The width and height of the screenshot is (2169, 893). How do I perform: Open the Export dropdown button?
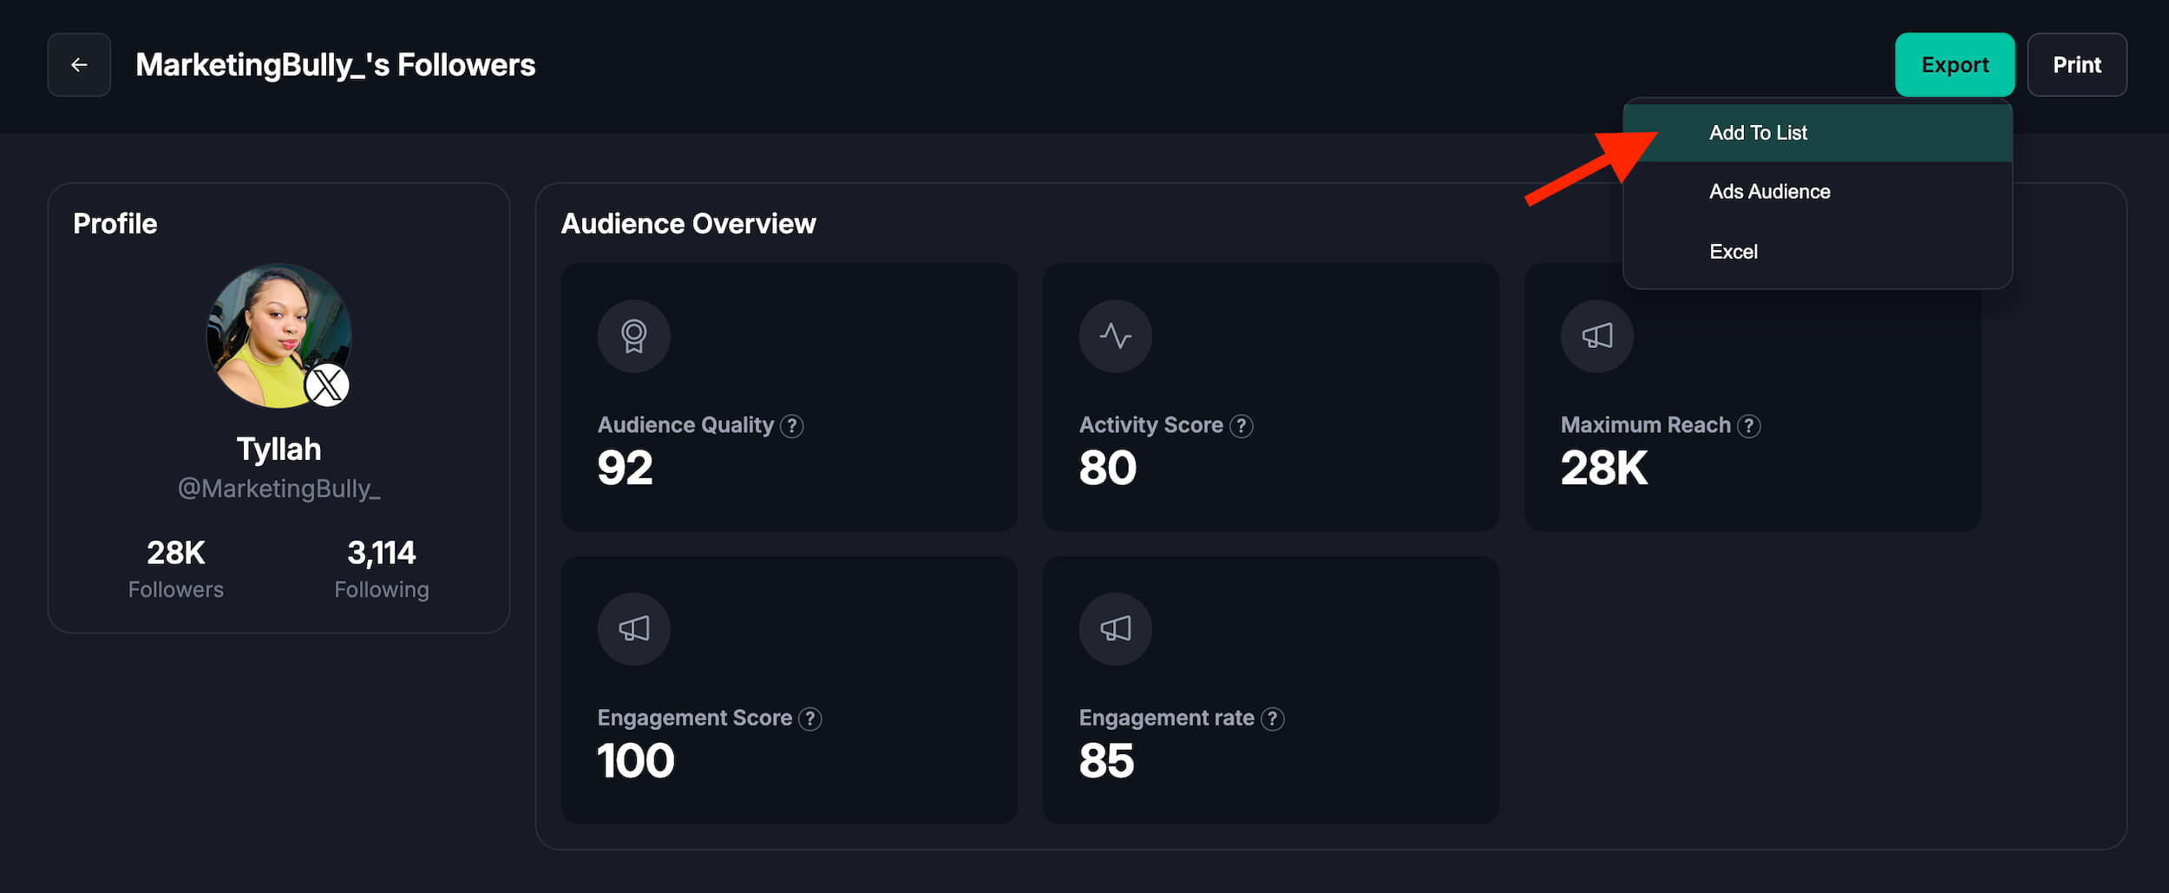pos(1954,65)
